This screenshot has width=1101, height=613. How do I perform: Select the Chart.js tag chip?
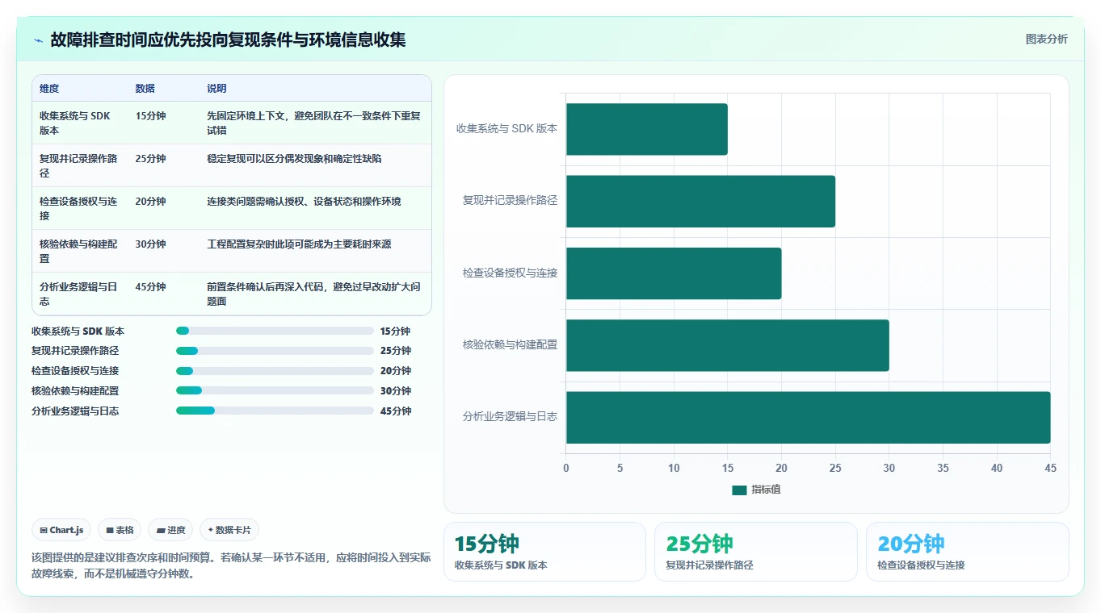click(x=62, y=530)
